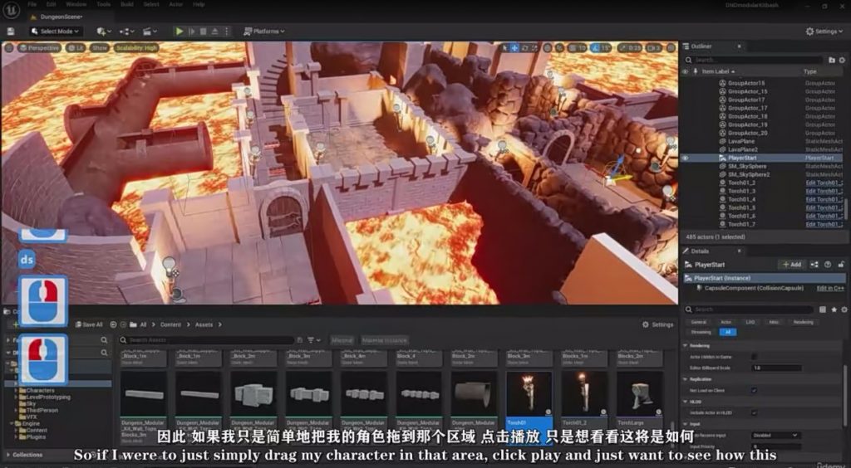851x468 pixels.
Task: Open the play options three-dot menu
Action: pos(226,32)
